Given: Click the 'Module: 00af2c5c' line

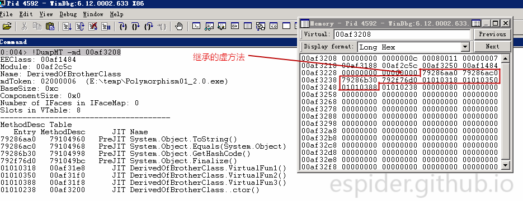Looking at the screenshot, I should point(36,67).
